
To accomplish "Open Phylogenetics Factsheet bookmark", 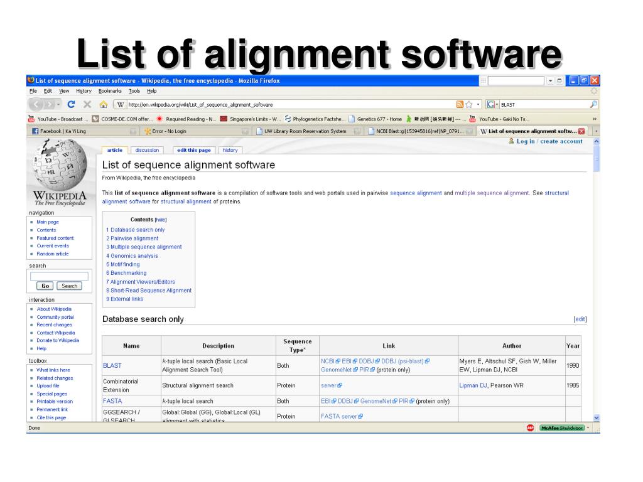I will click(x=315, y=119).
